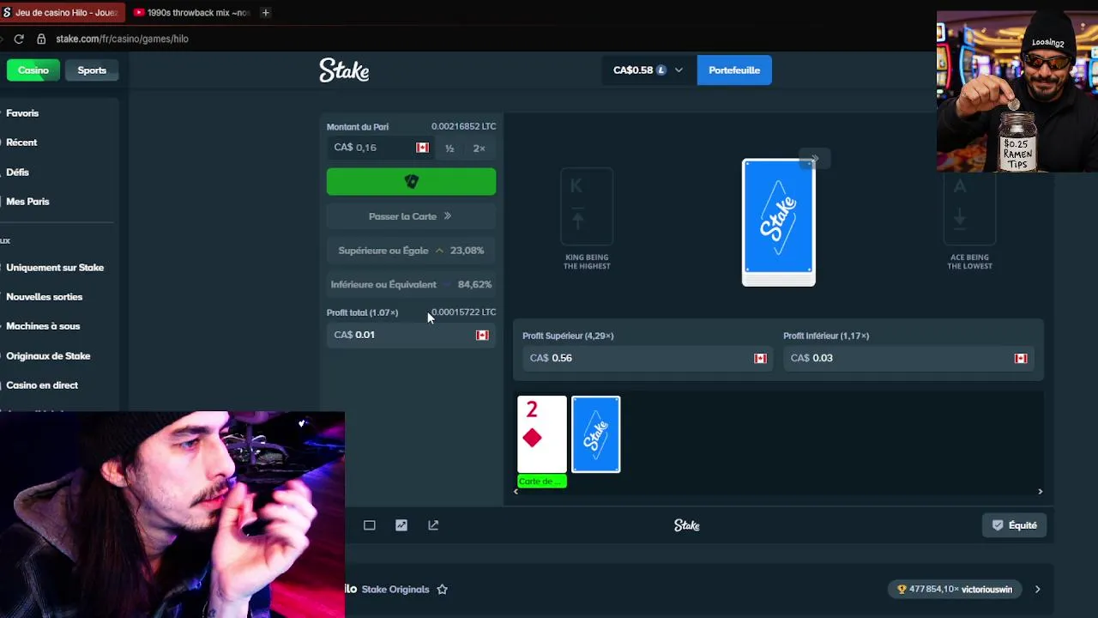Favorite the game with the star icon
Screen dimensions: 1098x618
click(443, 590)
